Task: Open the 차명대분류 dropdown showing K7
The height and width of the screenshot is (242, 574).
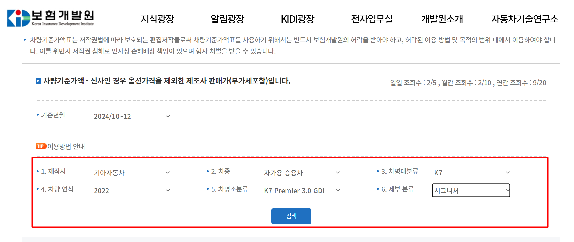Action: tap(471, 172)
